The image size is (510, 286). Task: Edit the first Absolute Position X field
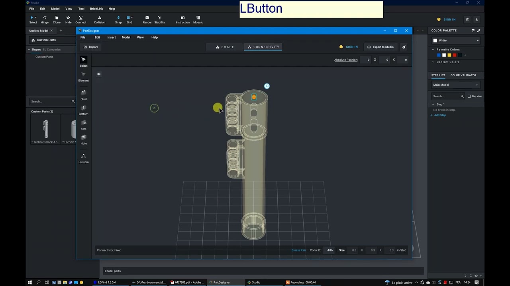[x=366, y=60]
